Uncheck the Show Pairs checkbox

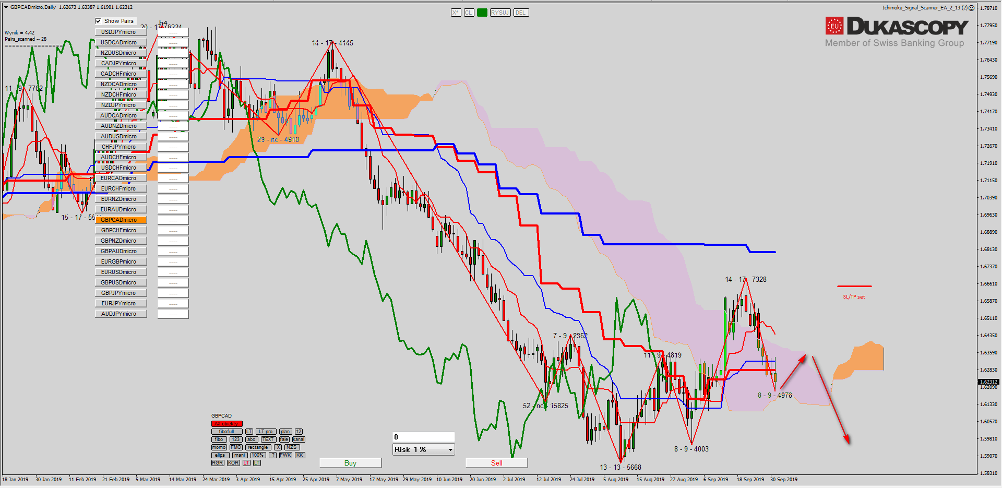coord(98,21)
